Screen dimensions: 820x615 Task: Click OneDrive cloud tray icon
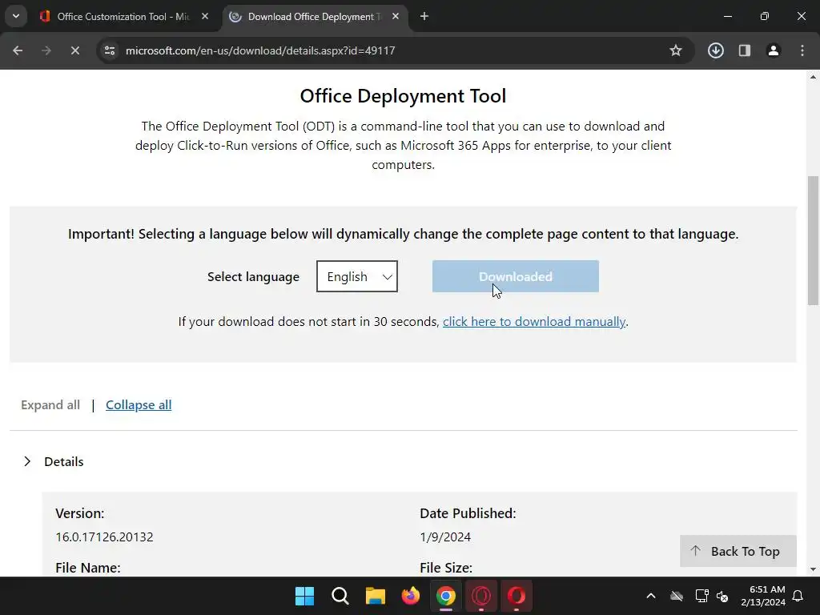677,596
